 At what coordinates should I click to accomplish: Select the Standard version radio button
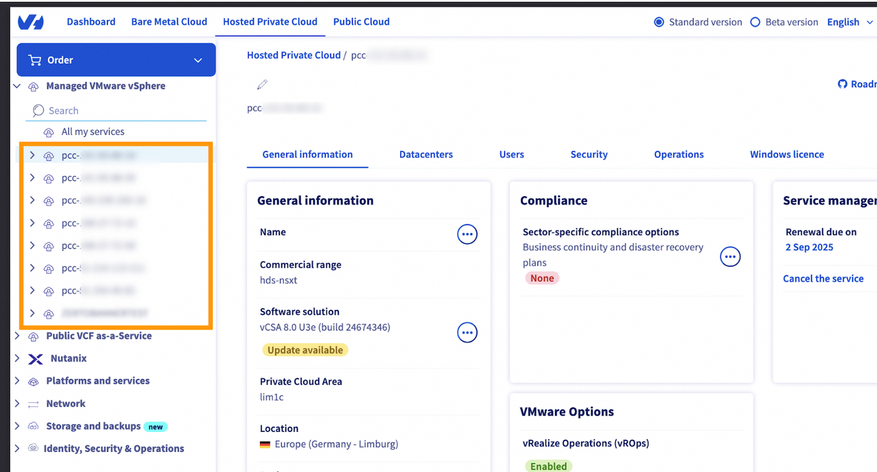659,21
